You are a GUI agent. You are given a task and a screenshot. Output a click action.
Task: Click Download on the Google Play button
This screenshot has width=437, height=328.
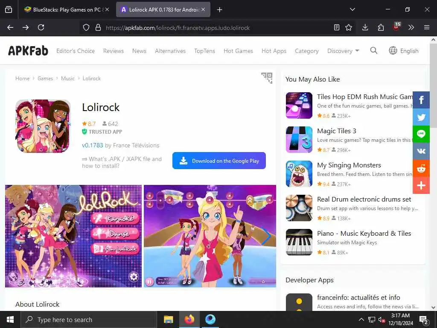(x=219, y=161)
